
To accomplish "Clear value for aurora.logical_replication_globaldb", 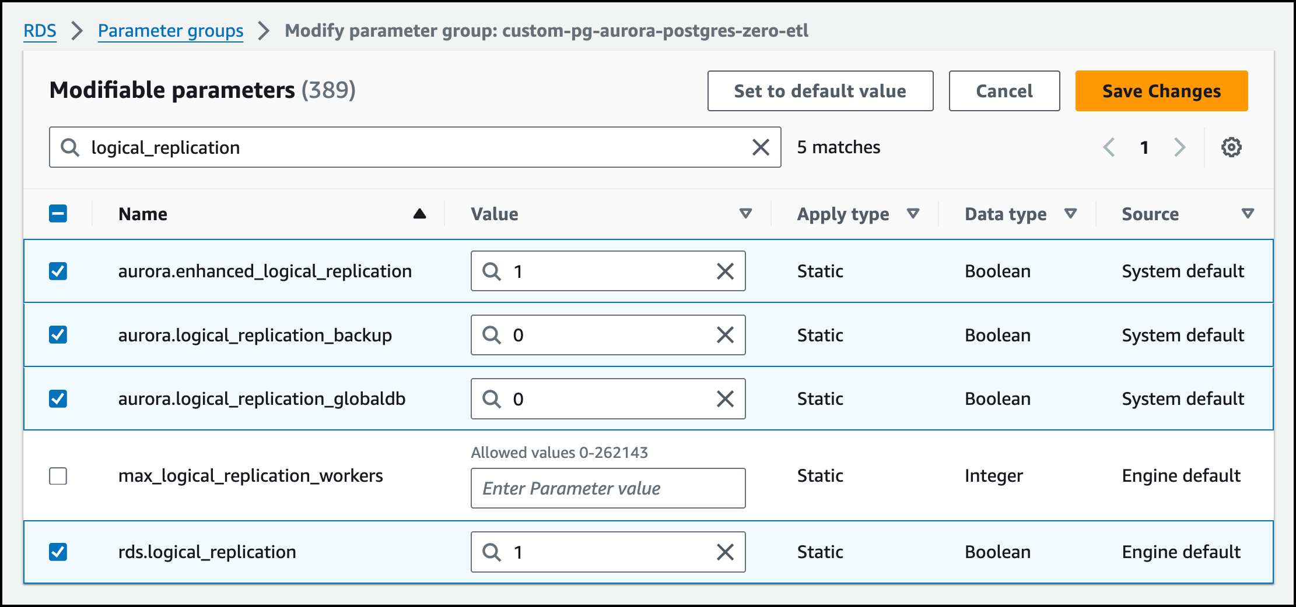I will click(x=725, y=399).
